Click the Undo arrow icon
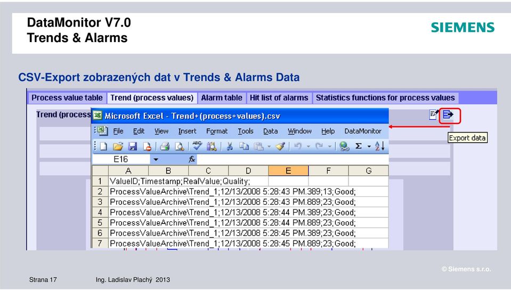Screen dimensions: 511x290 pyautogui.click(x=297, y=146)
